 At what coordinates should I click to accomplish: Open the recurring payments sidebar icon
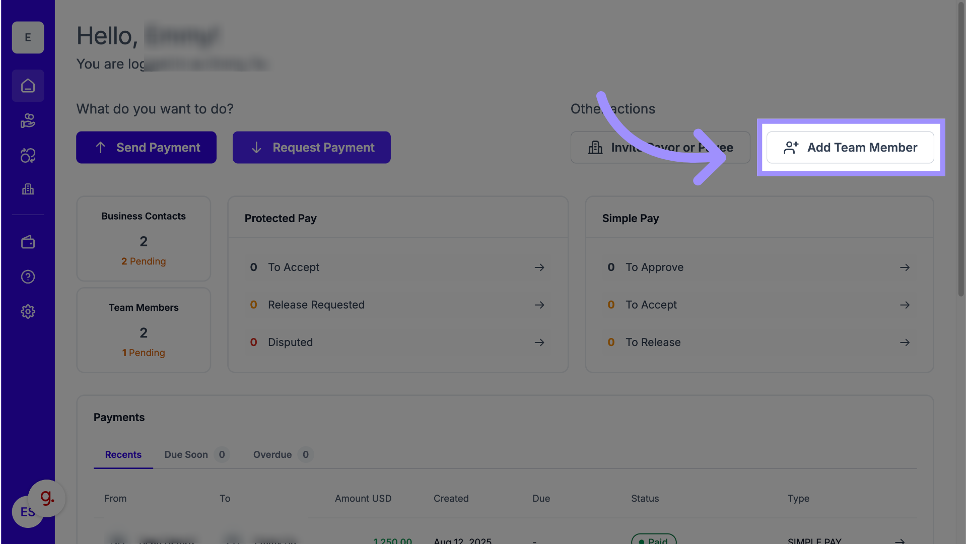28,156
